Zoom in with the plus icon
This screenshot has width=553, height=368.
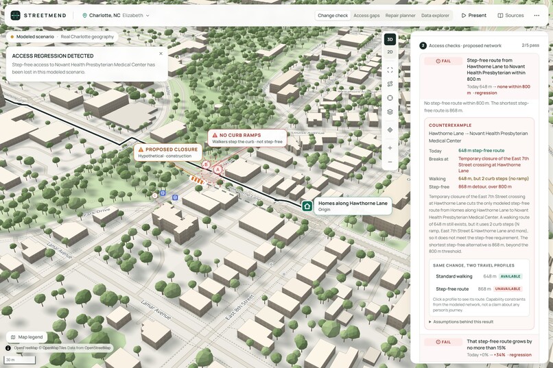pyautogui.click(x=390, y=148)
